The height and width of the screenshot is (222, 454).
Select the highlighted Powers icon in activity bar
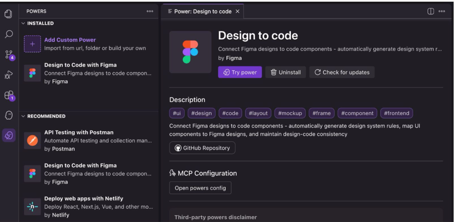coord(9,135)
